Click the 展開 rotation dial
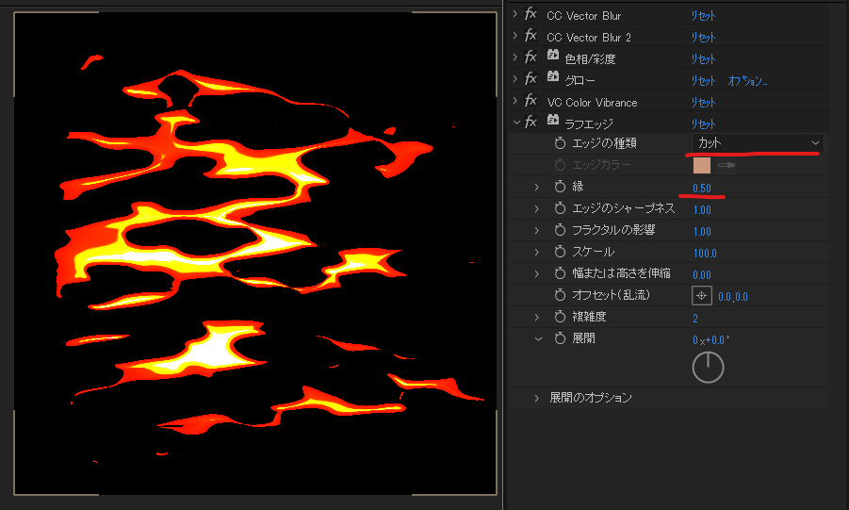The width and height of the screenshot is (849, 510). click(709, 368)
